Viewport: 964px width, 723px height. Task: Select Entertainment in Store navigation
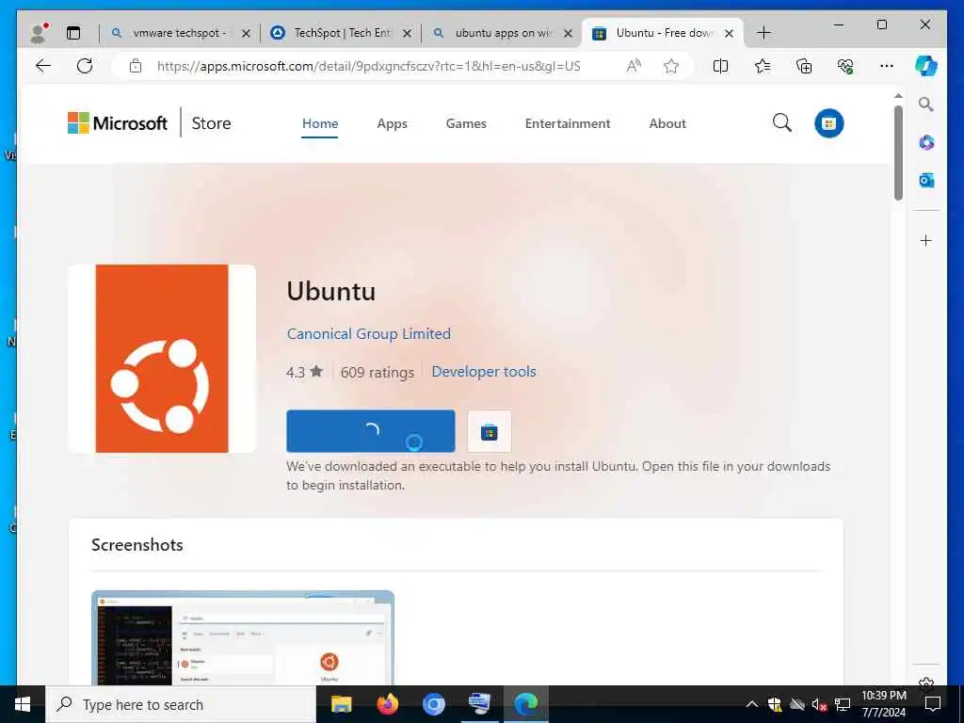[x=568, y=123]
